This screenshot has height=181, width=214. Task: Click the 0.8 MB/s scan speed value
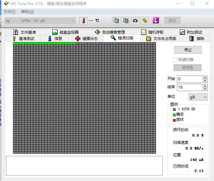pyautogui.click(x=194, y=148)
